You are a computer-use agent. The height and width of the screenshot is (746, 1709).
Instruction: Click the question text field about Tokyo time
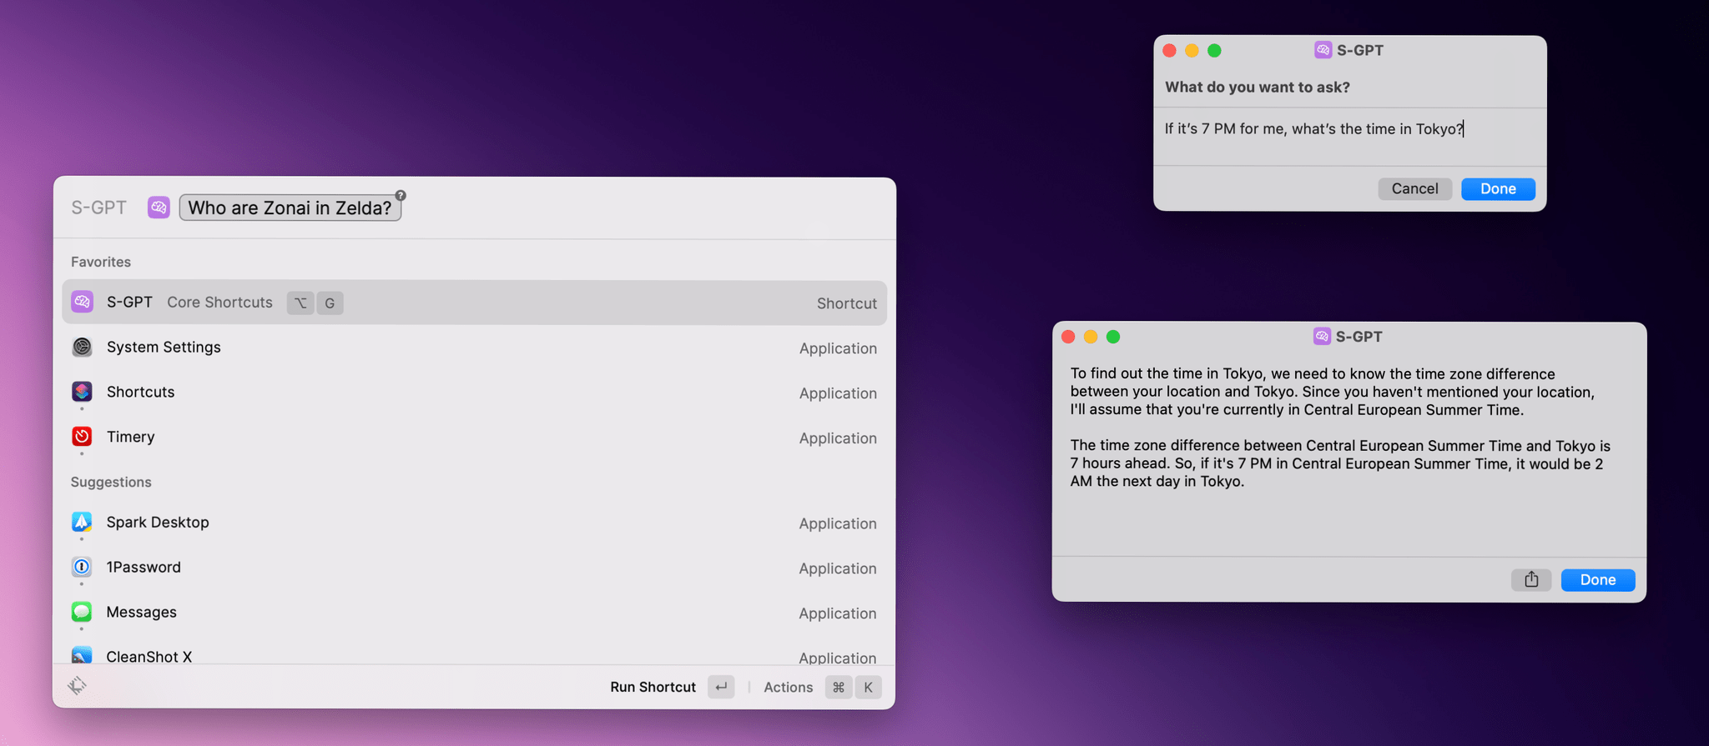click(x=1349, y=137)
